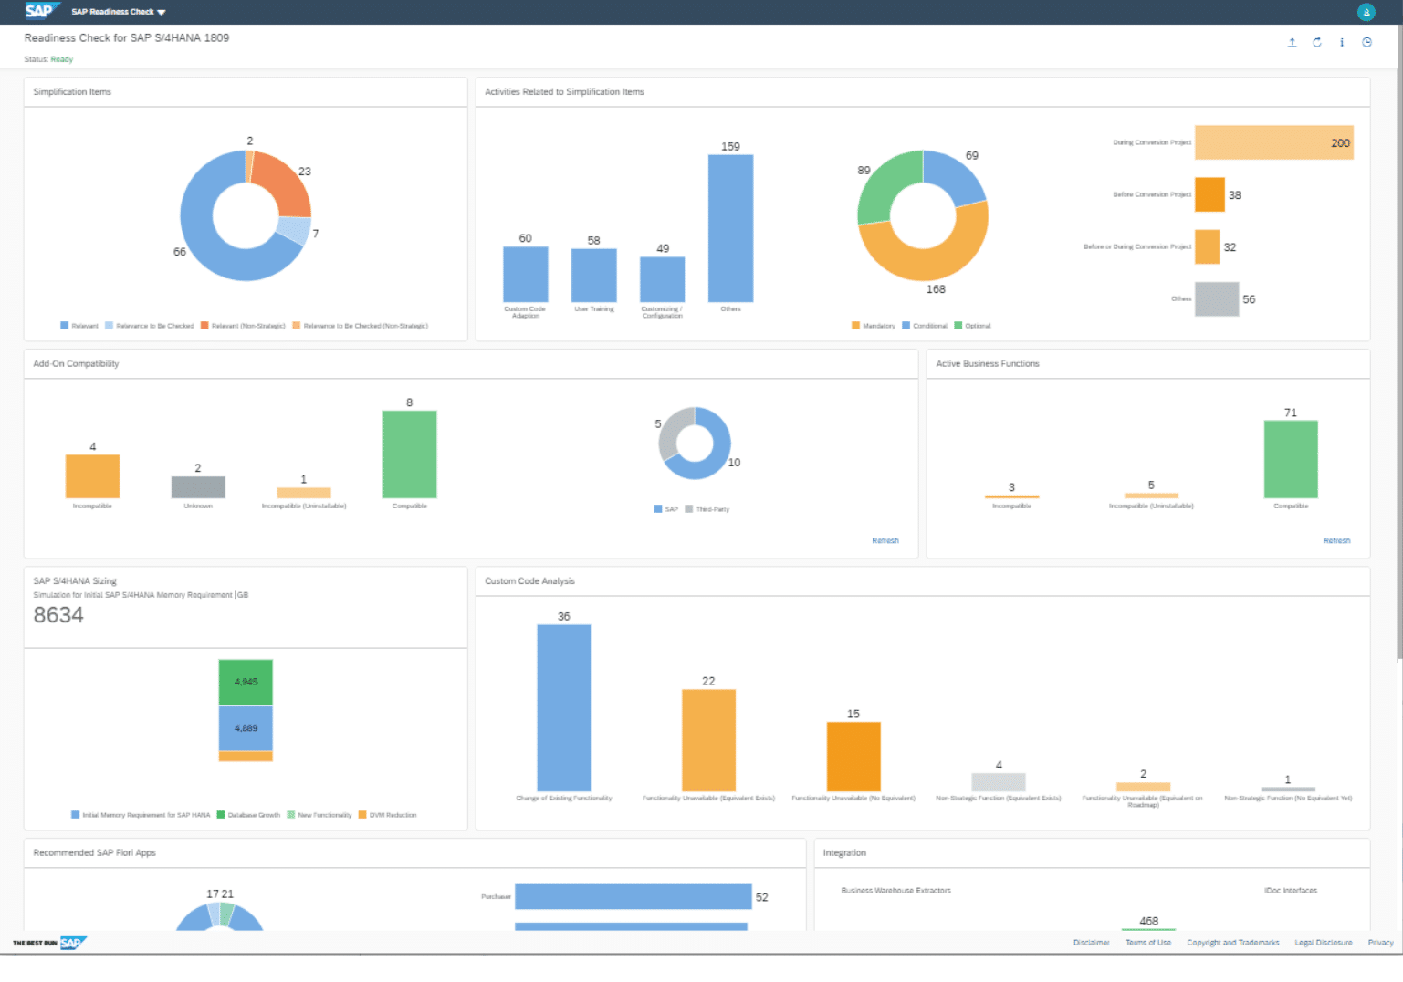Open the information icon in the page header
This screenshot has width=1403, height=982.
click(1342, 42)
